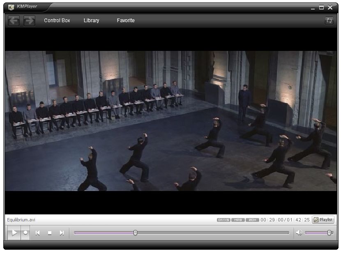Maximize the KMPlayer window
This screenshot has height=253, width=341.
tap(321, 7)
